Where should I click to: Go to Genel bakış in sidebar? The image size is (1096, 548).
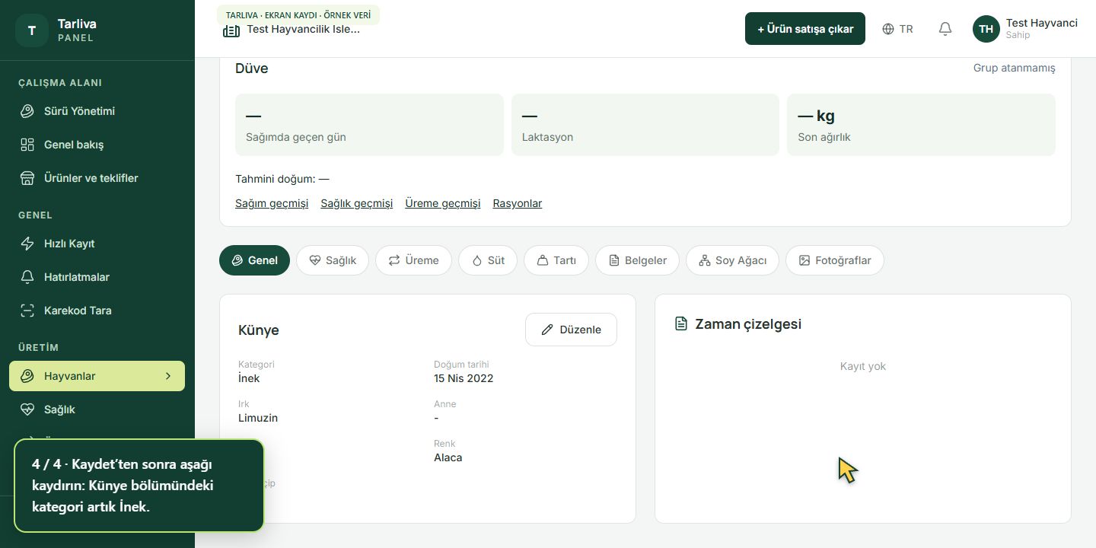(x=97, y=145)
